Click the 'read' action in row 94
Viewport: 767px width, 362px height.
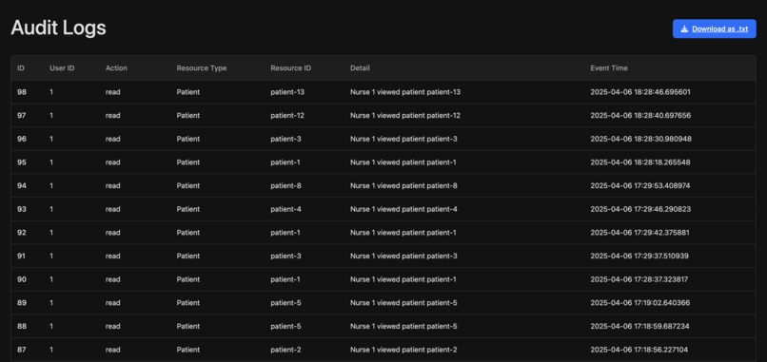click(x=113, y=185)
